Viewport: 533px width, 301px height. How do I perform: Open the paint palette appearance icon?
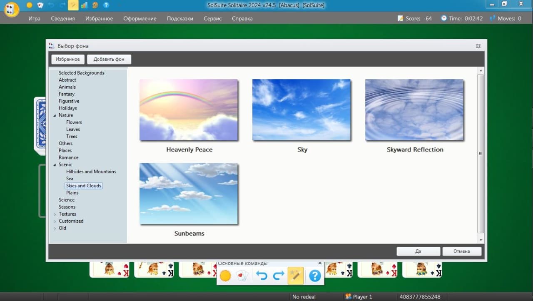point(95,5)
